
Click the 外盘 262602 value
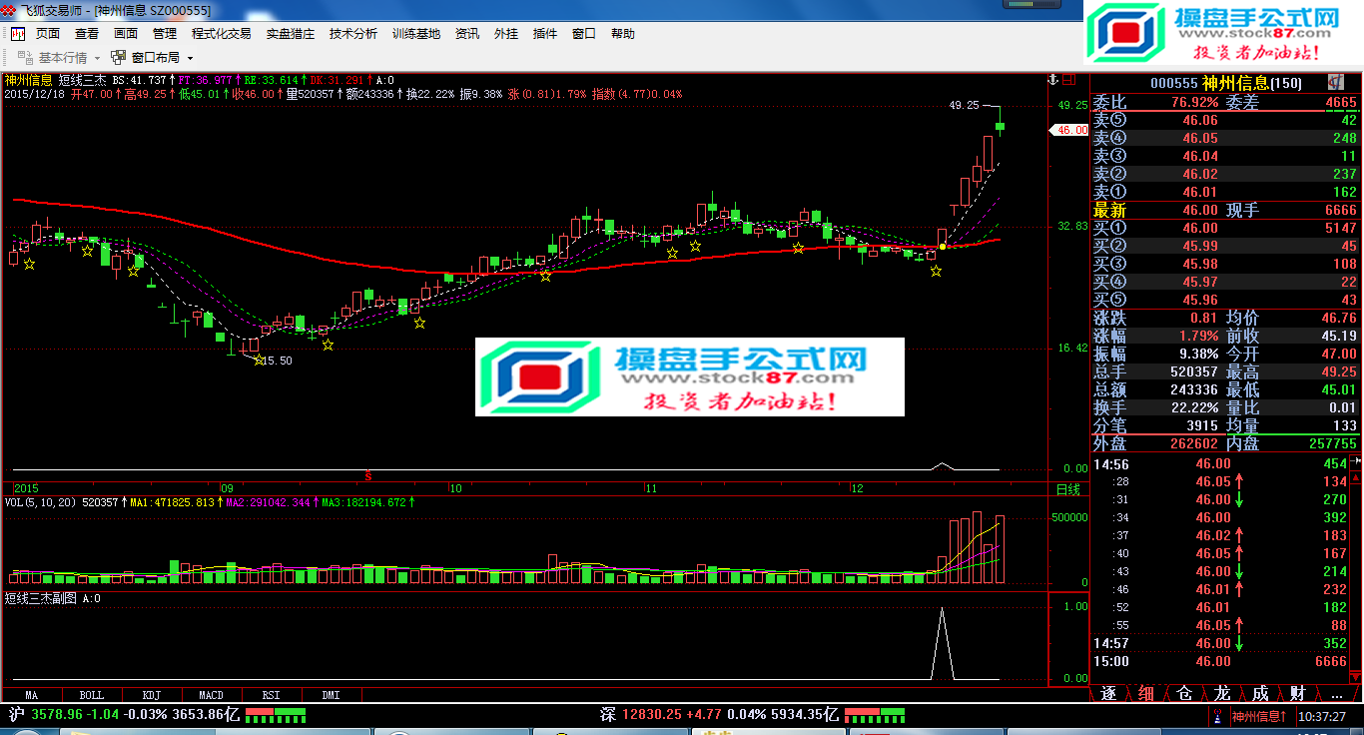click(x=1193, y=443)
